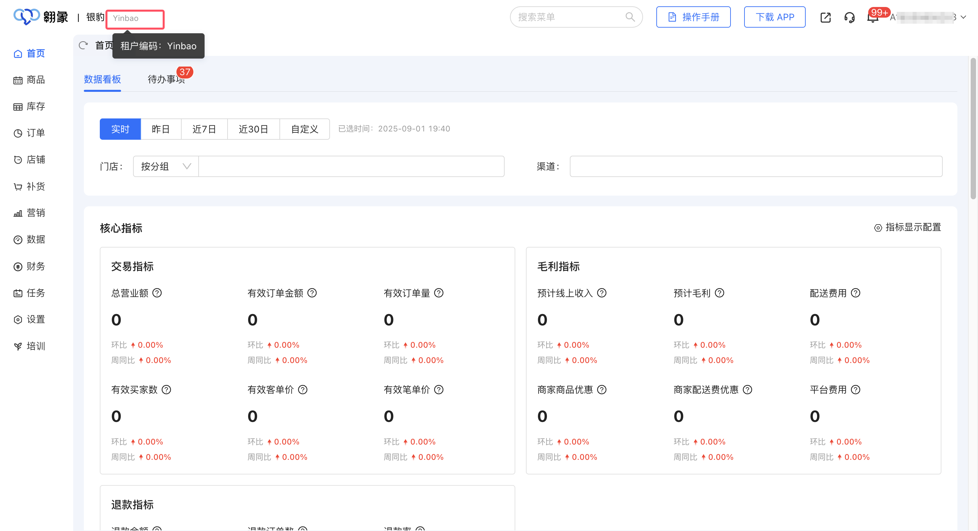Click the 操作手册 button

[x=693, y=17]
